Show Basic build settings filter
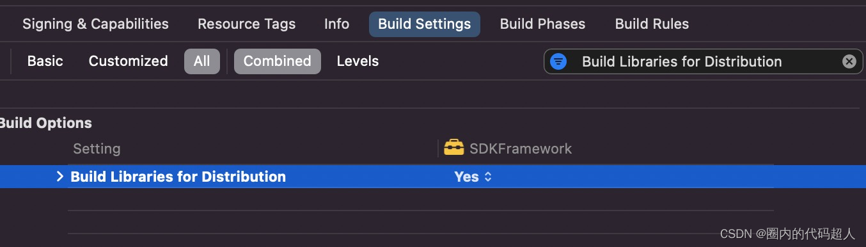Image resolution: width=866 pixels, height=247 pixels. [x=45, y=61]
